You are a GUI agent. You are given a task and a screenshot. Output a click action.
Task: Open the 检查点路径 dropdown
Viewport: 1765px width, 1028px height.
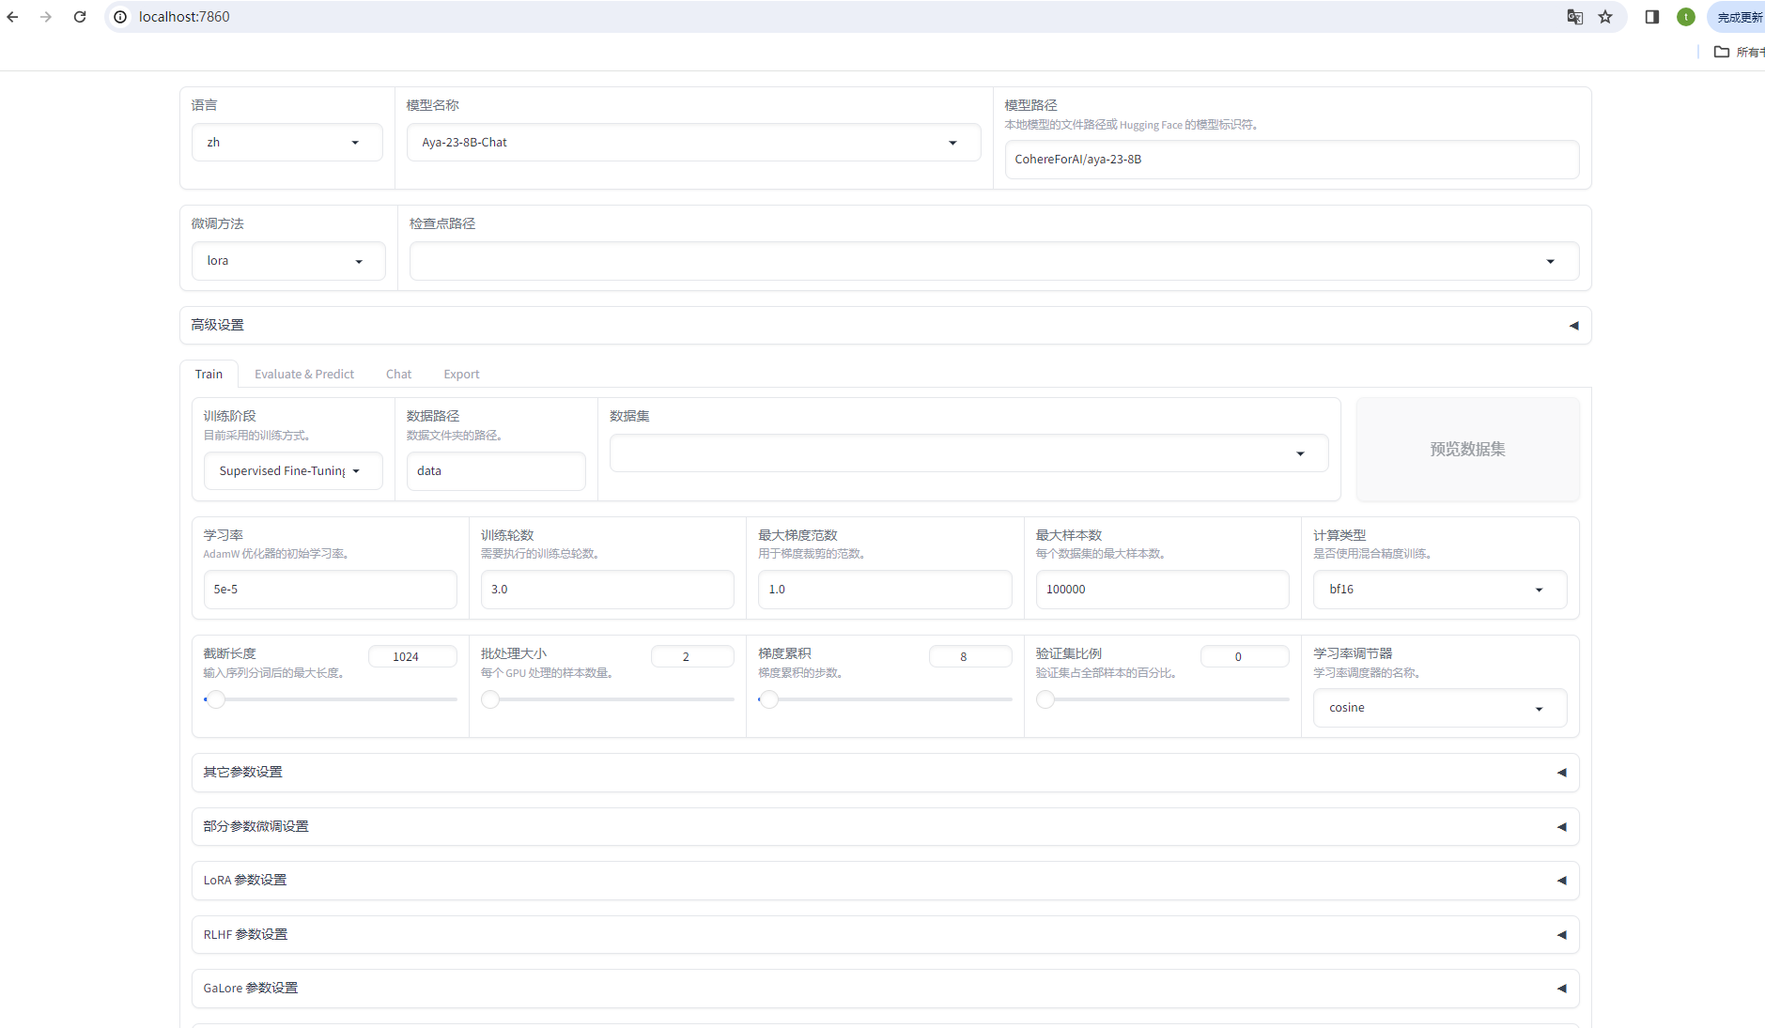click(994, 261)
